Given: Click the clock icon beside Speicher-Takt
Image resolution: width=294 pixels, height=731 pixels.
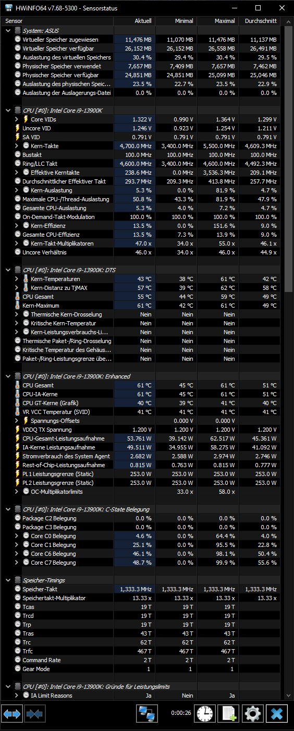Looking at the screenshot, I should pyautogui.click(x=18, y=589).
